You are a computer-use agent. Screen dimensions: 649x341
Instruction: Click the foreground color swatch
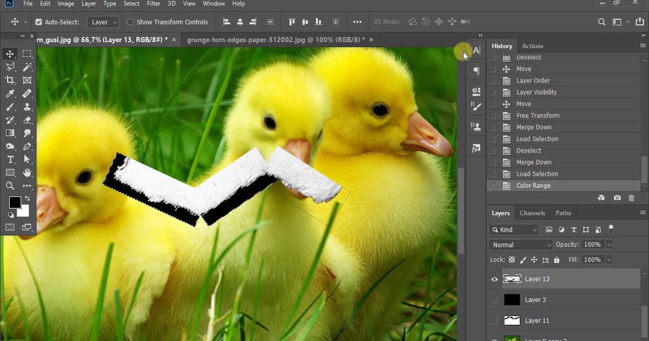(x=15, y=202)
